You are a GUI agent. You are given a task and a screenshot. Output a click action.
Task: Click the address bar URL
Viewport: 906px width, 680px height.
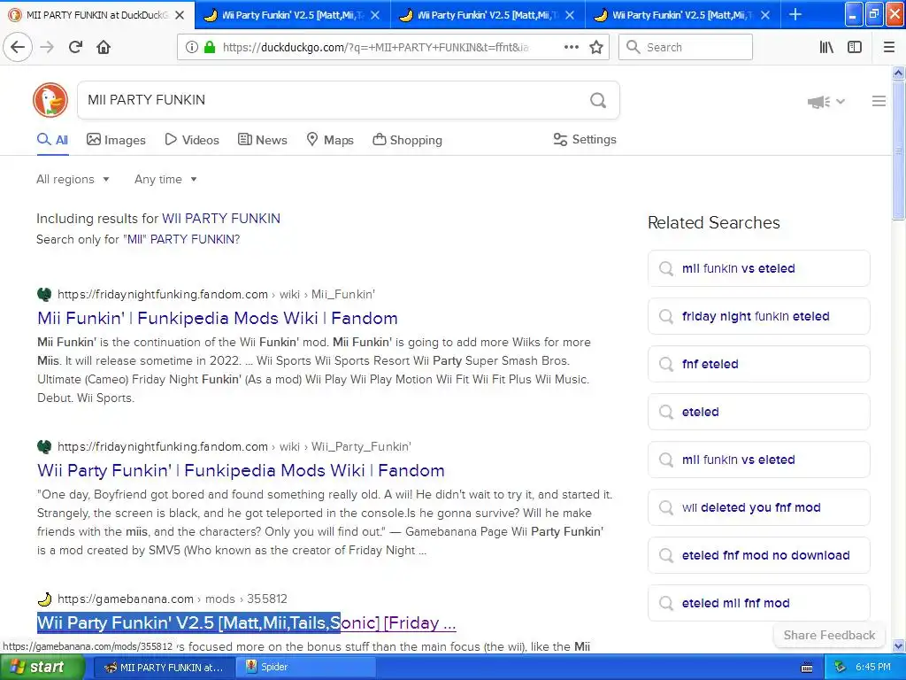click(375, 47)
